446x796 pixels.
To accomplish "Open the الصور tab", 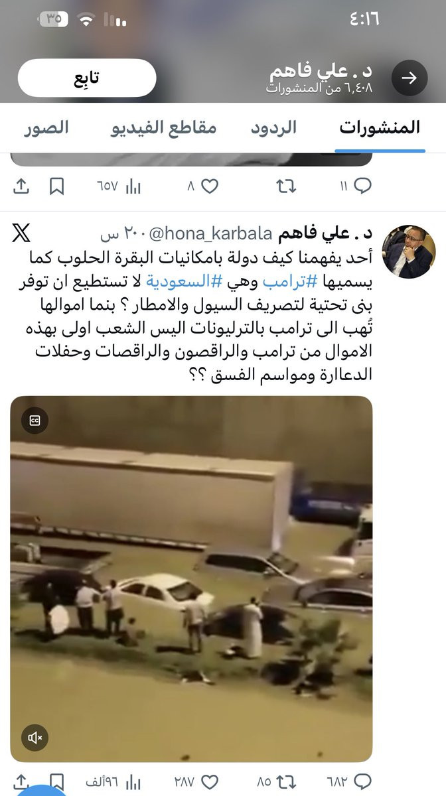I will [x=46, y=128].
